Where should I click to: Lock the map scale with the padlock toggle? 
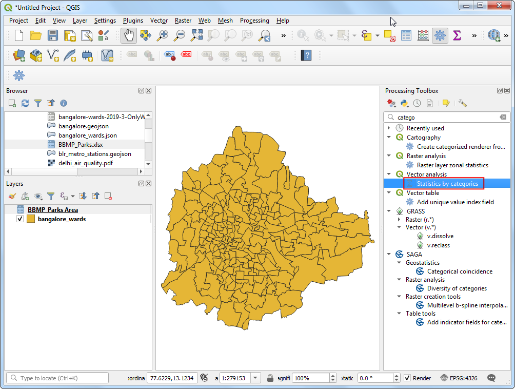[x=270, y=378]
